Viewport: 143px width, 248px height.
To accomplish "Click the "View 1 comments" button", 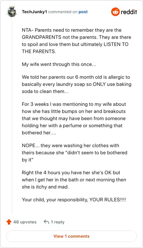I will click(71, 236).
